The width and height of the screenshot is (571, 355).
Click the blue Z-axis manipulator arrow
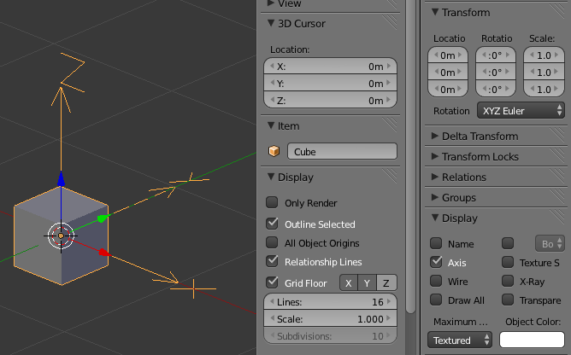pos(60,178)
